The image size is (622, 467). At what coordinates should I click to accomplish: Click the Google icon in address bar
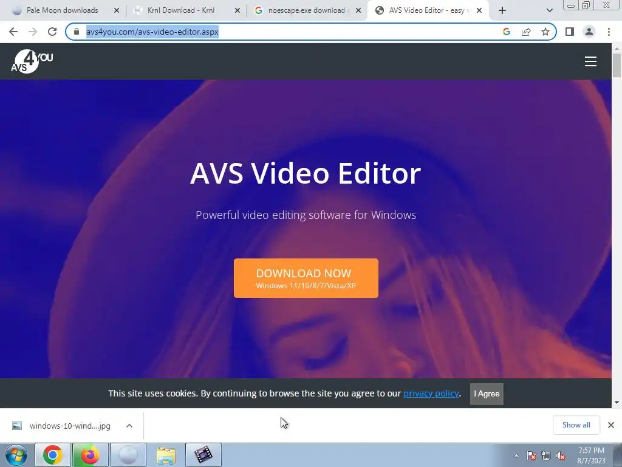(506, 32)
